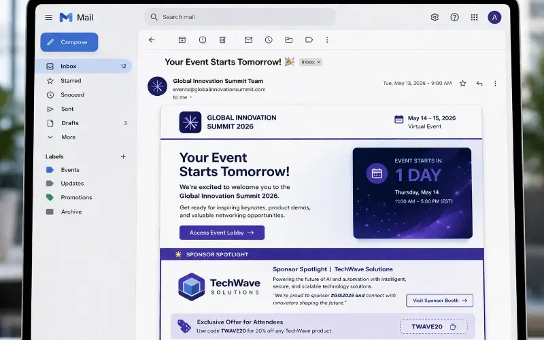
Task: Open toolbar more options menu
Action: (x=327, y=40)
